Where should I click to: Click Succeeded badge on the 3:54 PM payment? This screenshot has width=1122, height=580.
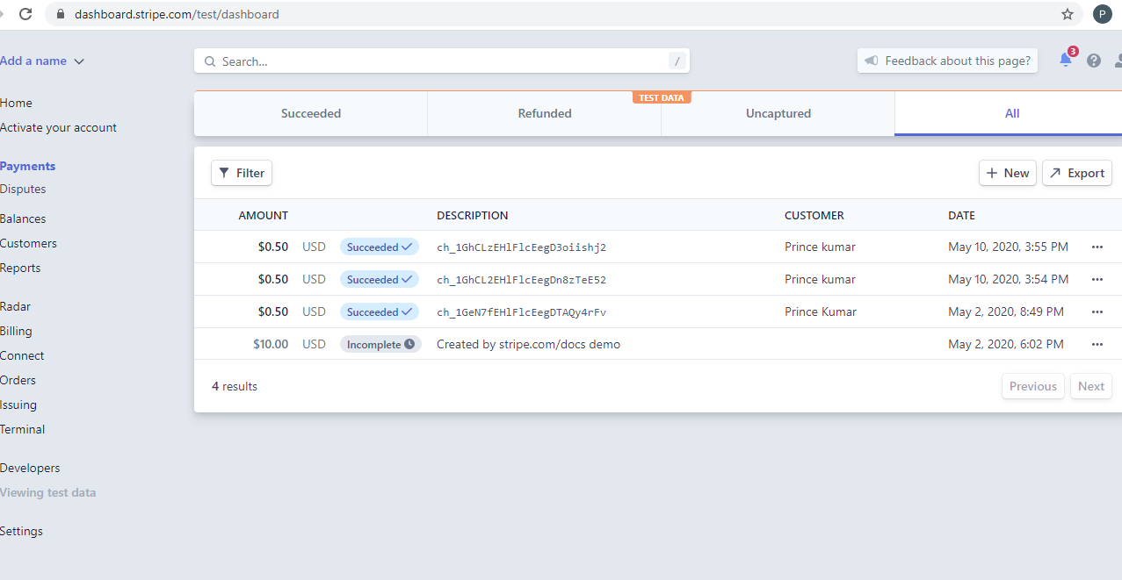coord(380,280)
